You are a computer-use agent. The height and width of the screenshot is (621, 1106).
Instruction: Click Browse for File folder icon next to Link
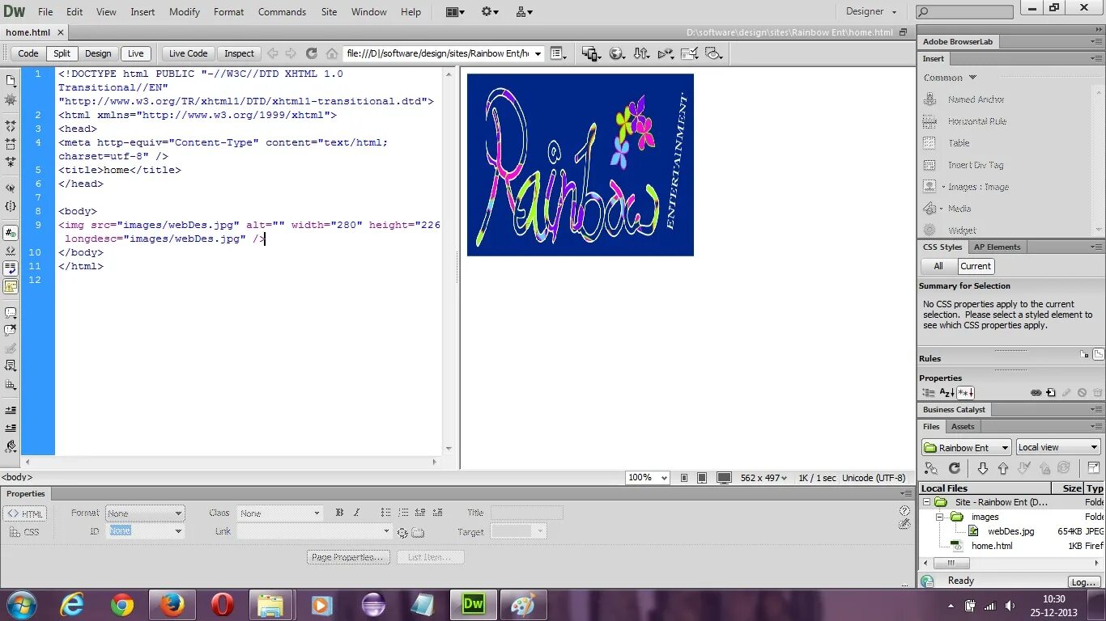[x=418, y=532]
